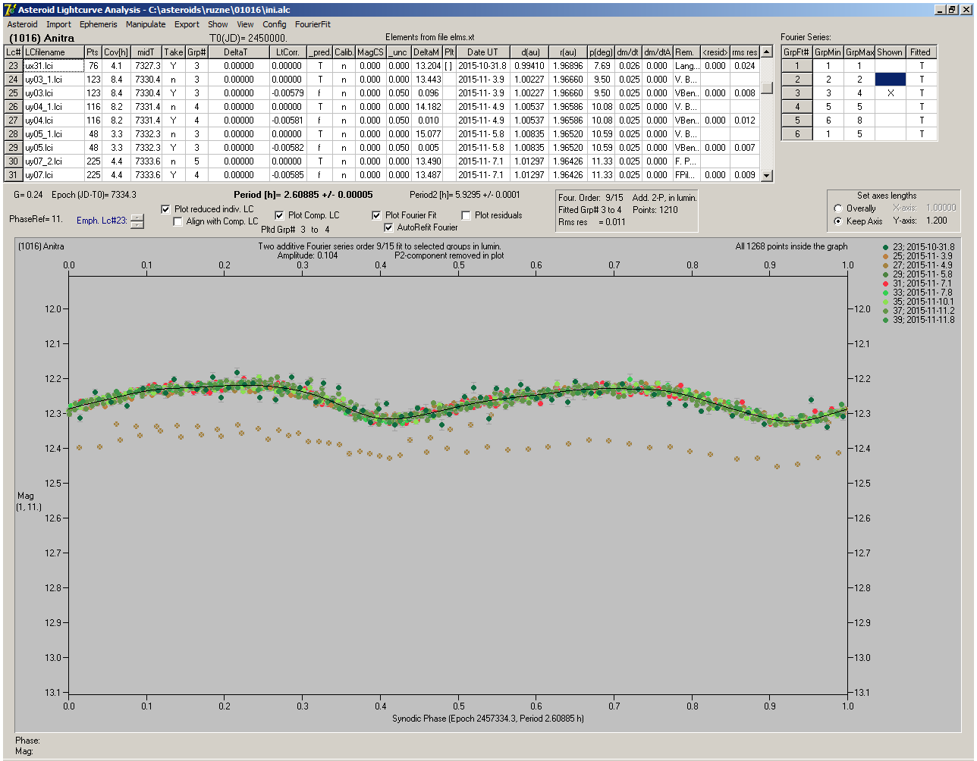
Task: Click filename cell ux31.lci
Action: tap(52, 66)
